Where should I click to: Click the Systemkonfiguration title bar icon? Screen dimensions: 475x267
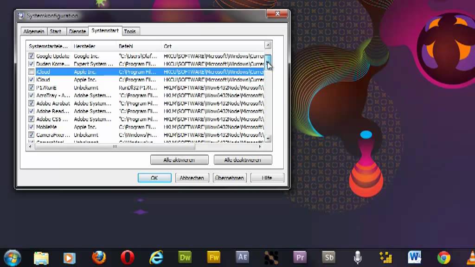click(20, 16)
